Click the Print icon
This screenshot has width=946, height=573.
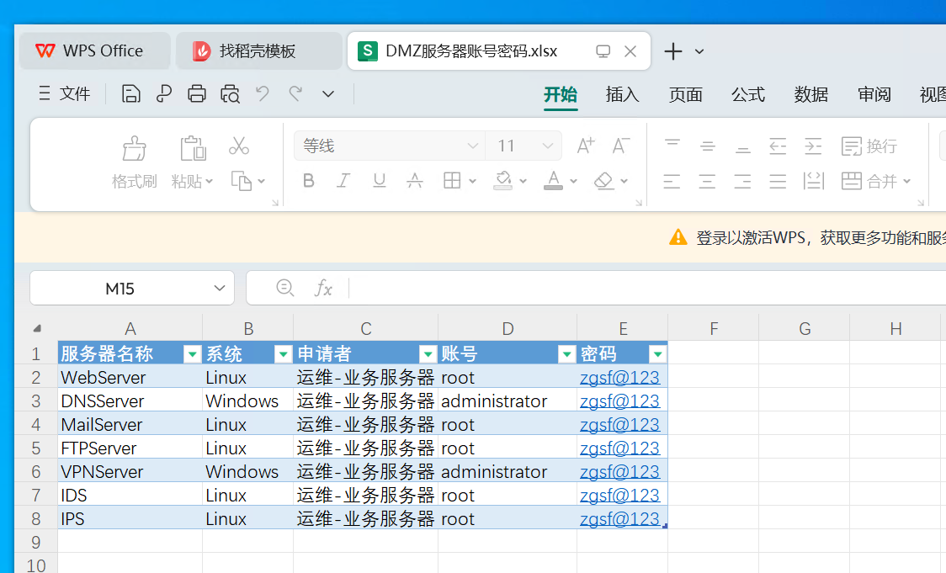click(197, 93)
